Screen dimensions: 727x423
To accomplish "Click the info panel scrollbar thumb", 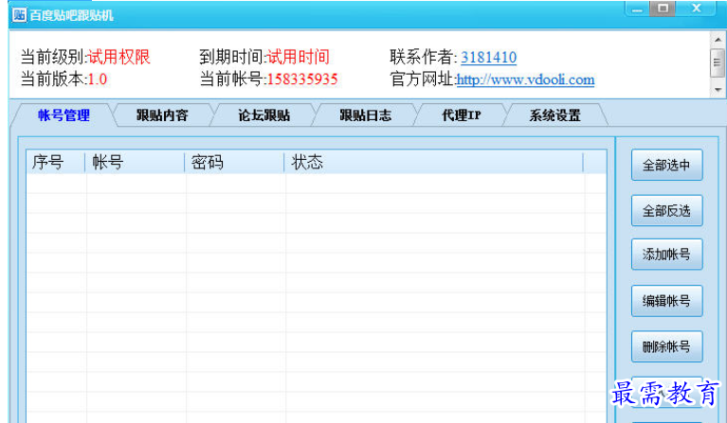I will click(x=718, y=62).
